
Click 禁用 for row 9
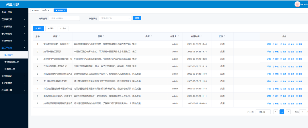291,104
